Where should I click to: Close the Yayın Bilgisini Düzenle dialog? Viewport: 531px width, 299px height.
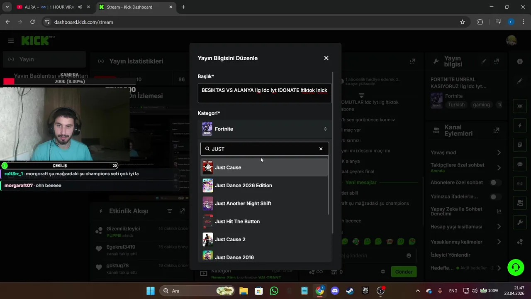(x=326, y=58)
